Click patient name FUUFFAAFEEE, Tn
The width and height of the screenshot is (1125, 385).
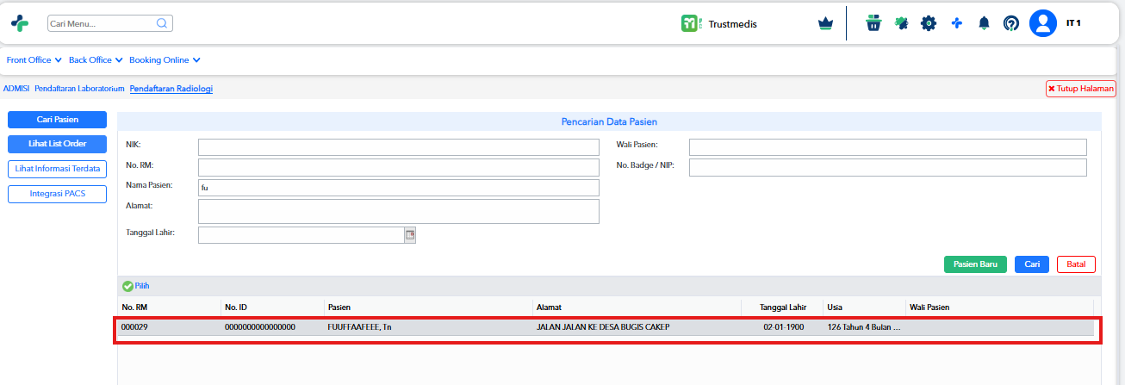359,327
